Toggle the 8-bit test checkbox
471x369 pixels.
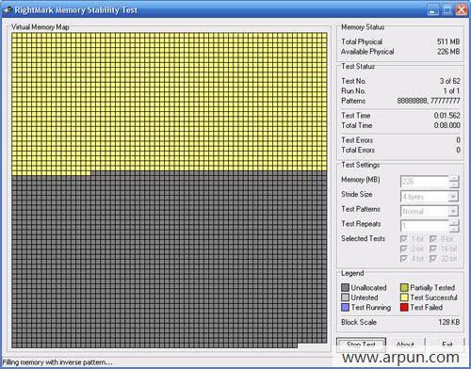[x=433, y=239]
